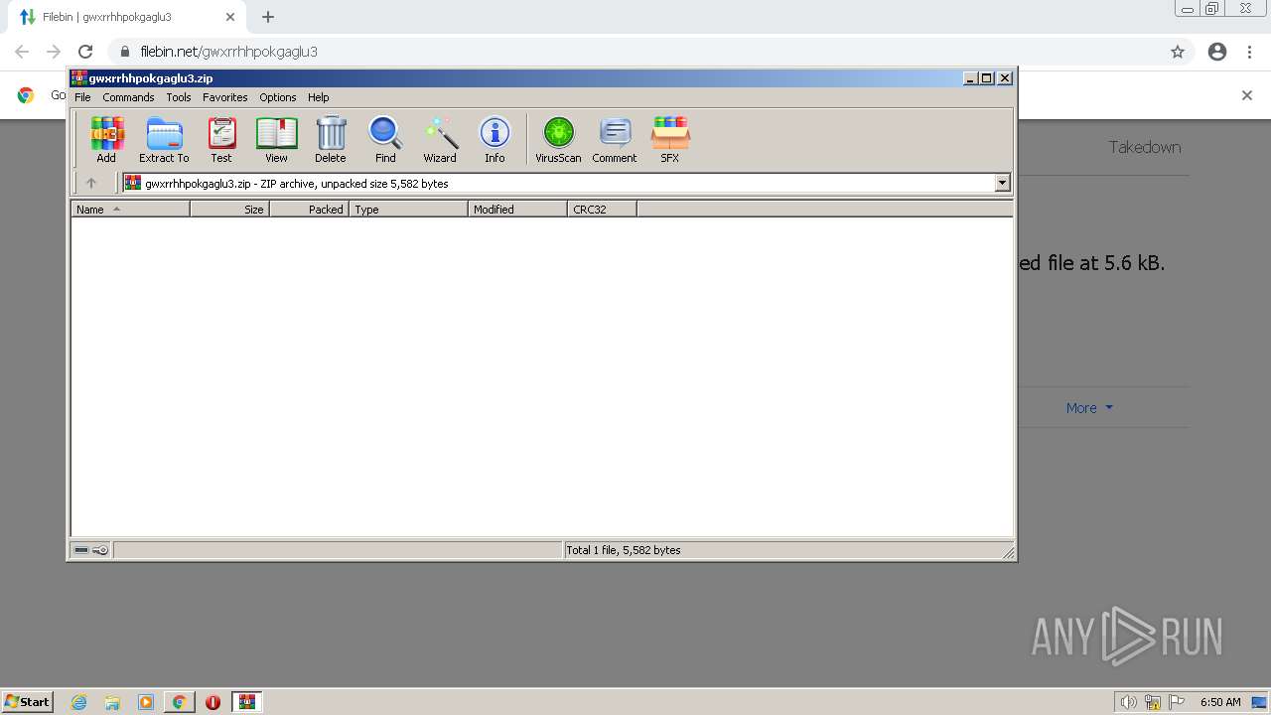Sort by Packed column header

[x=309, y=210]
